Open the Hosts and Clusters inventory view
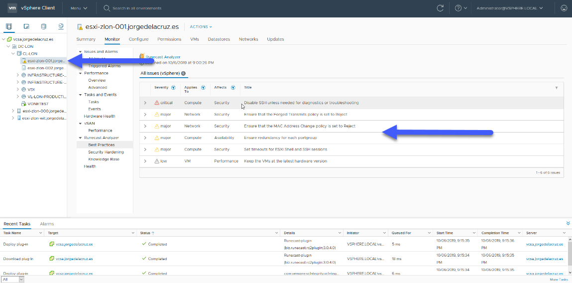The width and height of the screenshot is (572, 283). [9, 26]
